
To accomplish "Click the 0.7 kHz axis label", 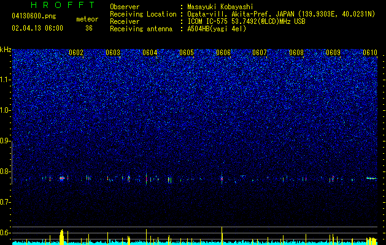I will point(6,202).
